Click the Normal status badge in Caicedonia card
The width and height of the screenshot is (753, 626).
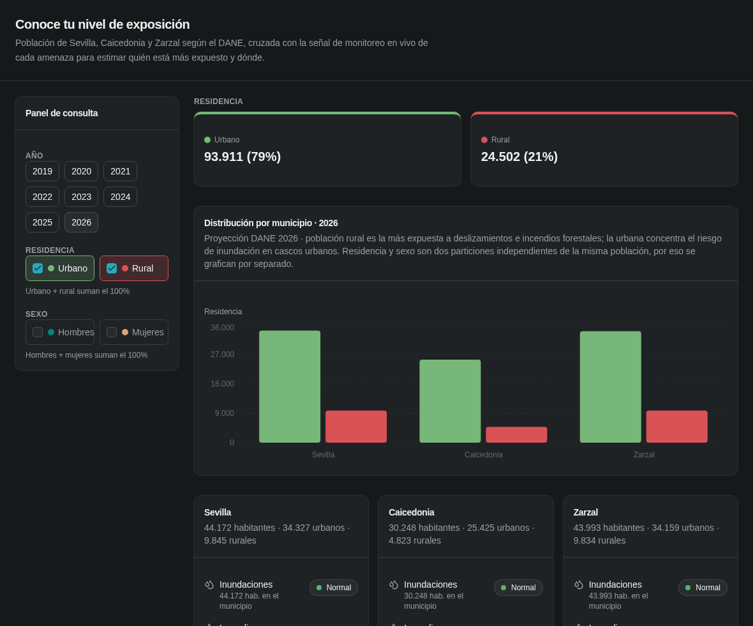point(518,588)
